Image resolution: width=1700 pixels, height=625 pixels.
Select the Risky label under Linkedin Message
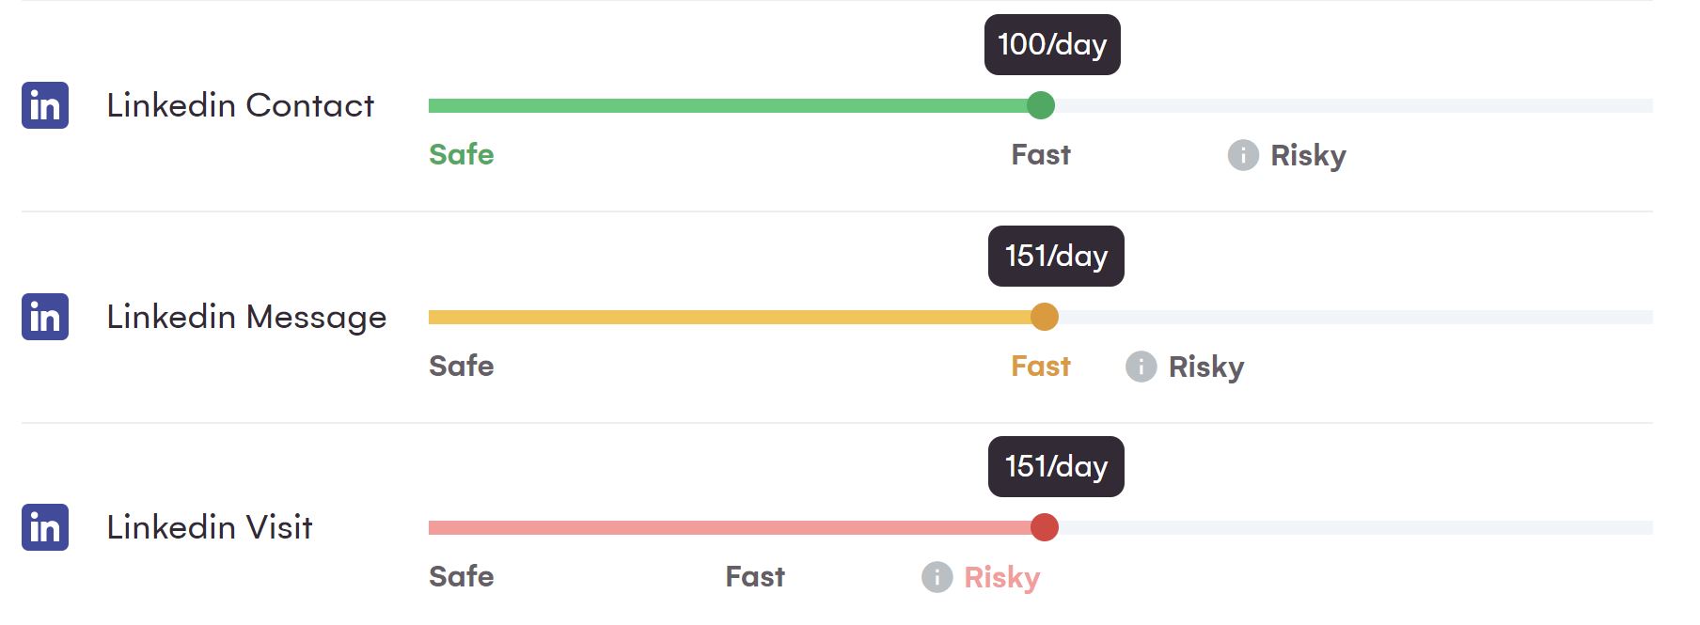click(x=1205, y=367)
